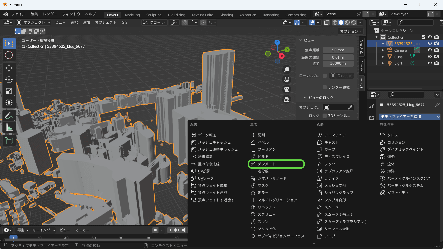The height and width of the screenshot is (249, 443).
Task: Enable lock to 3Dカーソル checkbox
Action: click(x=325, y=116)
